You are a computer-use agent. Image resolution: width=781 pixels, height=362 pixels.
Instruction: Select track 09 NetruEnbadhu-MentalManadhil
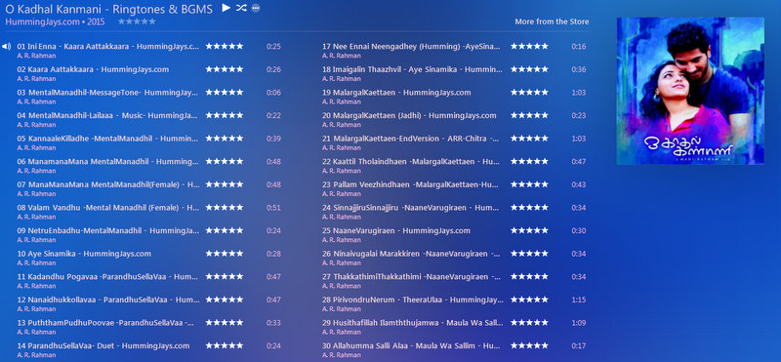[x=108, y=230]
